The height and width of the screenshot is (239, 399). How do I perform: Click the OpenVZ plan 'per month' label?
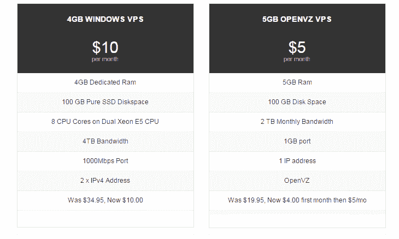click(297, 59)
